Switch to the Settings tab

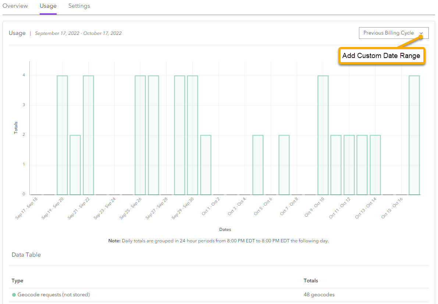[79, 6]
